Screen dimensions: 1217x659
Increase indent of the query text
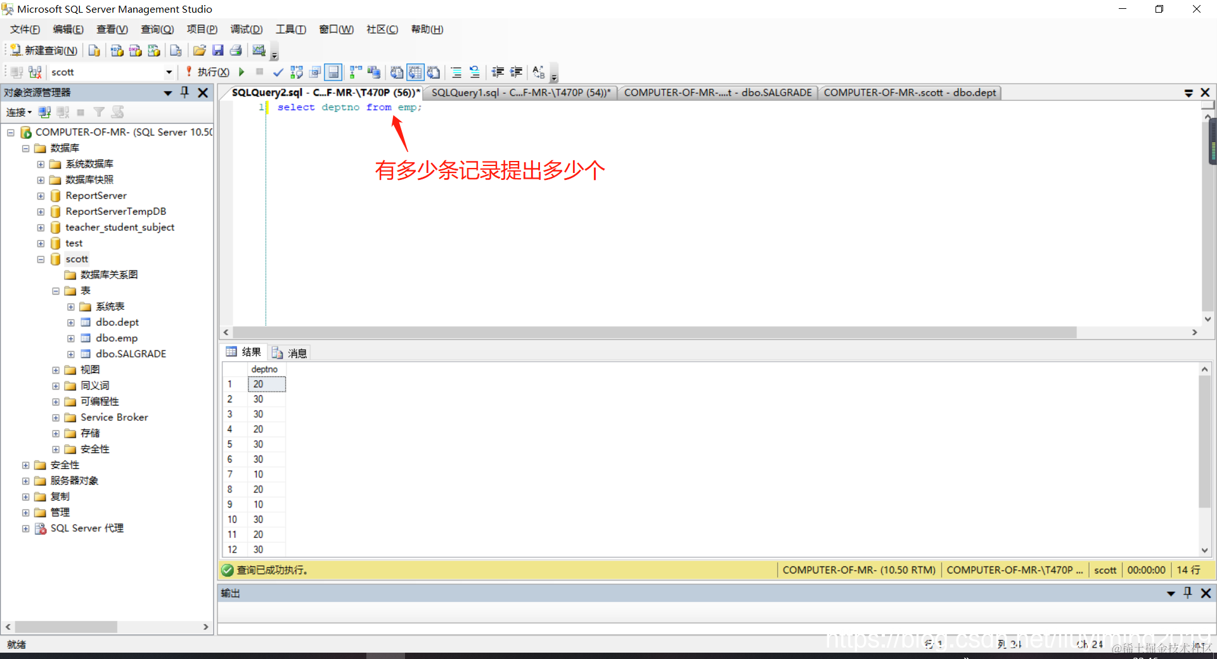(x=517, y=72)
